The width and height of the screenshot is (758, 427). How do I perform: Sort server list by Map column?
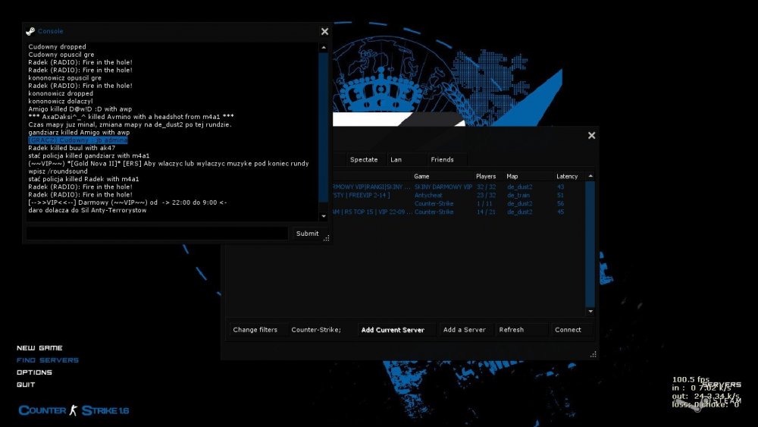click(x=512, y=177)
